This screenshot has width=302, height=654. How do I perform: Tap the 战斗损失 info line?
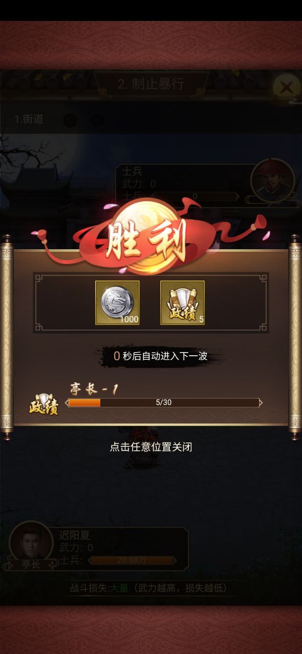[x=148, y=588]
